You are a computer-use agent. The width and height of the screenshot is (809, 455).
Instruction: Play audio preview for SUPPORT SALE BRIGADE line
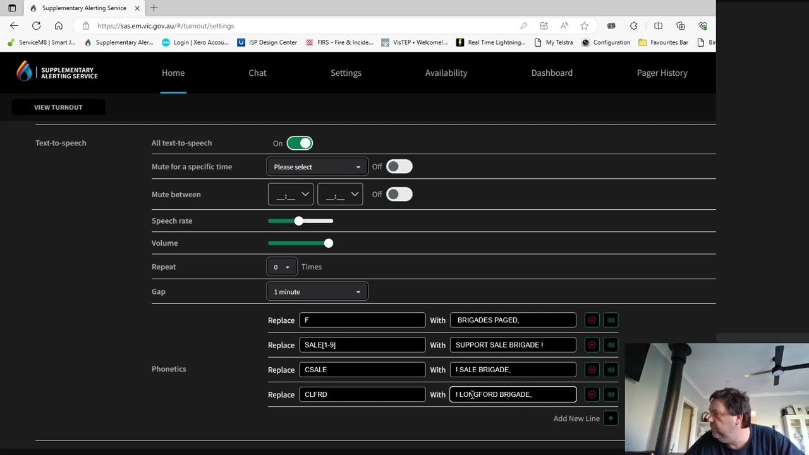[611, 345]
